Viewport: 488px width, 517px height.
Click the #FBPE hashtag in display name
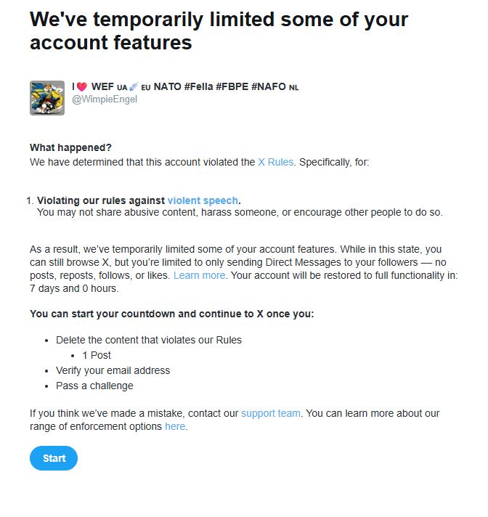(232, 86)
